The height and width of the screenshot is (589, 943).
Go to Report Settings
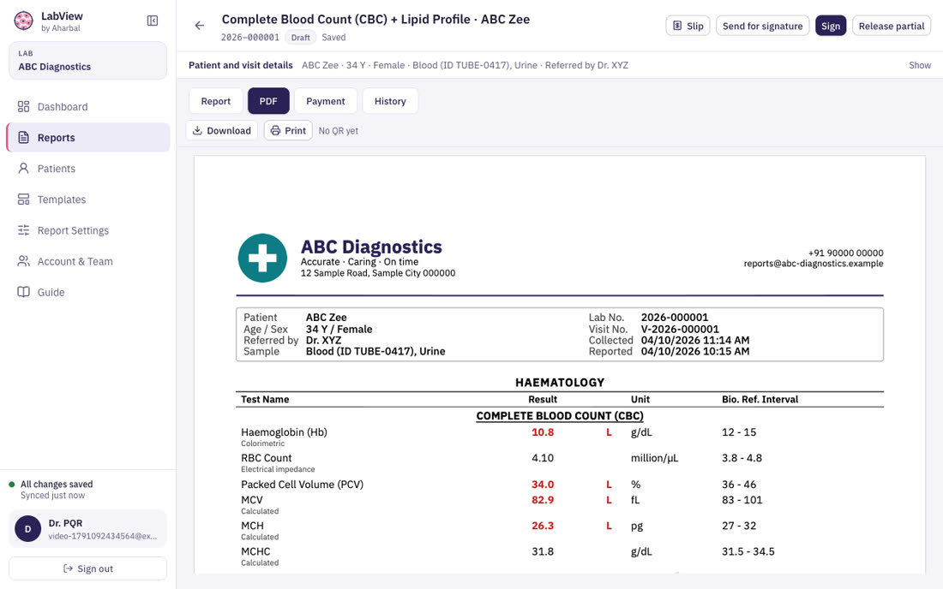(87, 230)
